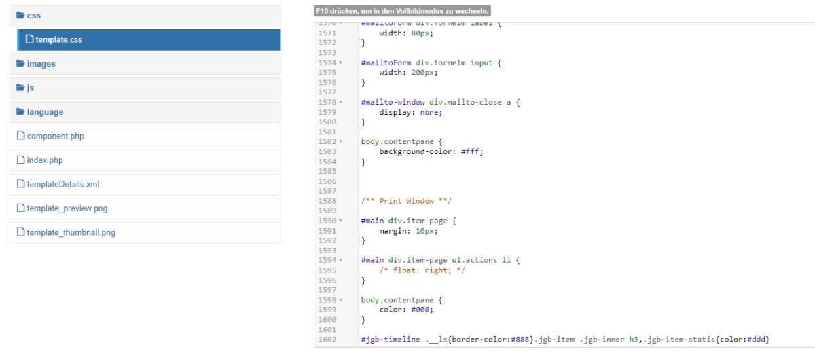Collapse the code block at line 1574
815x364 pixels.
click(x=340, y=63)
